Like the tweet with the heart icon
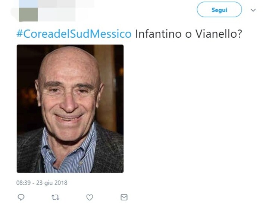269x205 pixels. click(x=90, y=197)
